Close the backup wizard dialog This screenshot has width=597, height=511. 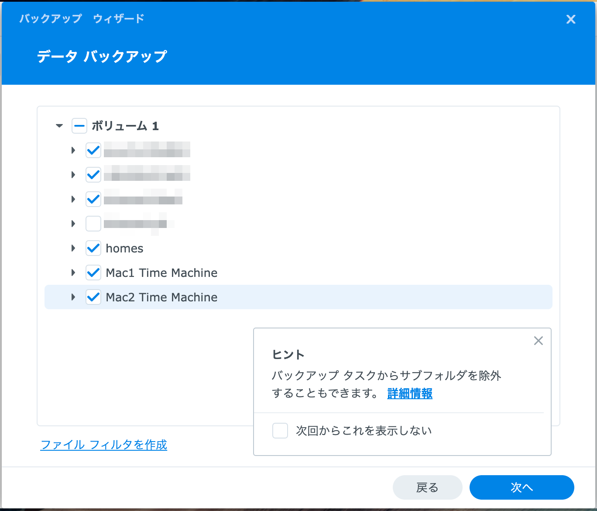click(x=570, y=19)
